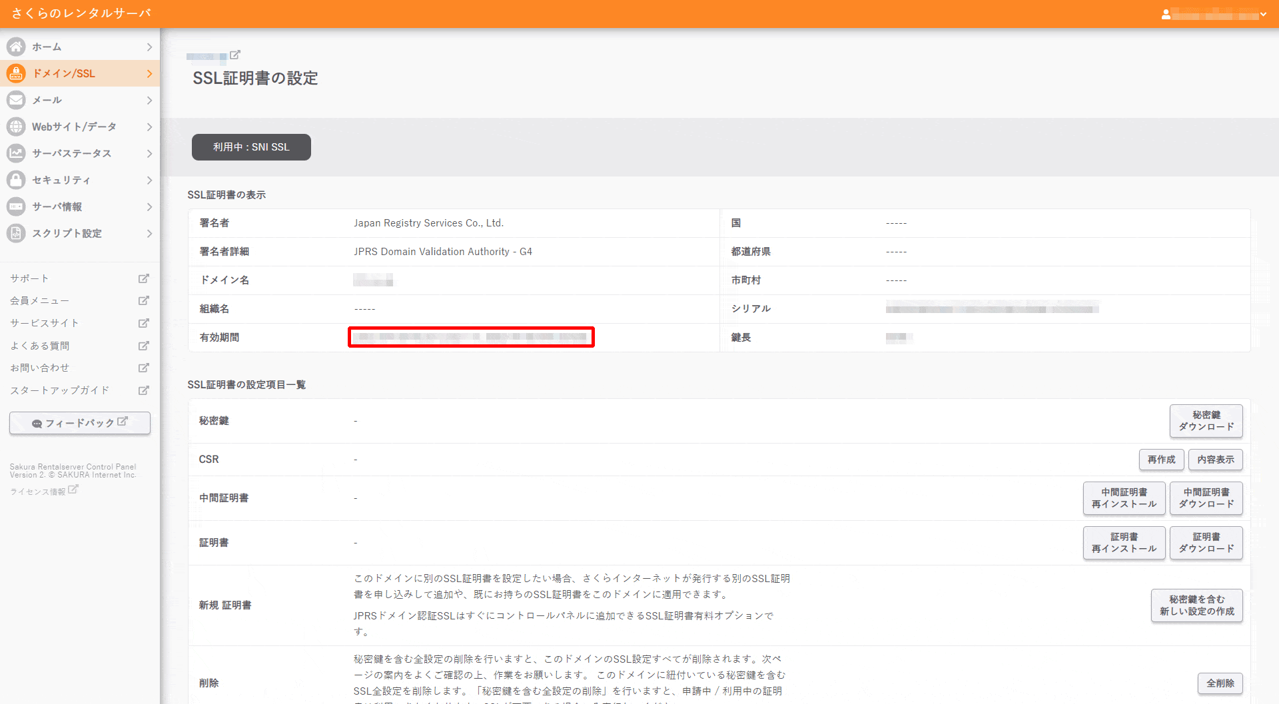Click the シリアル row label
This screenshot has height=704, width=1279.
[x=751, y=309]
